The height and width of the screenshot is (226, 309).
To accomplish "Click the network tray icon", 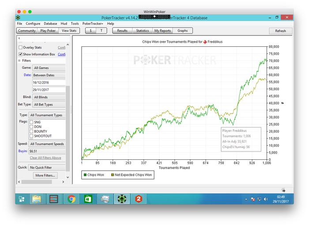I will 260,199.
